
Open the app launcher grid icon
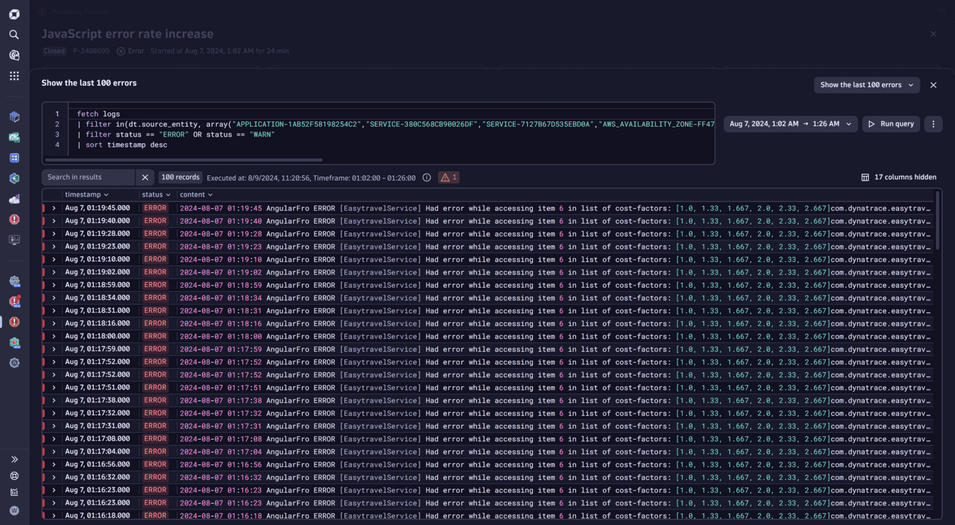click(x=14, y=76)
